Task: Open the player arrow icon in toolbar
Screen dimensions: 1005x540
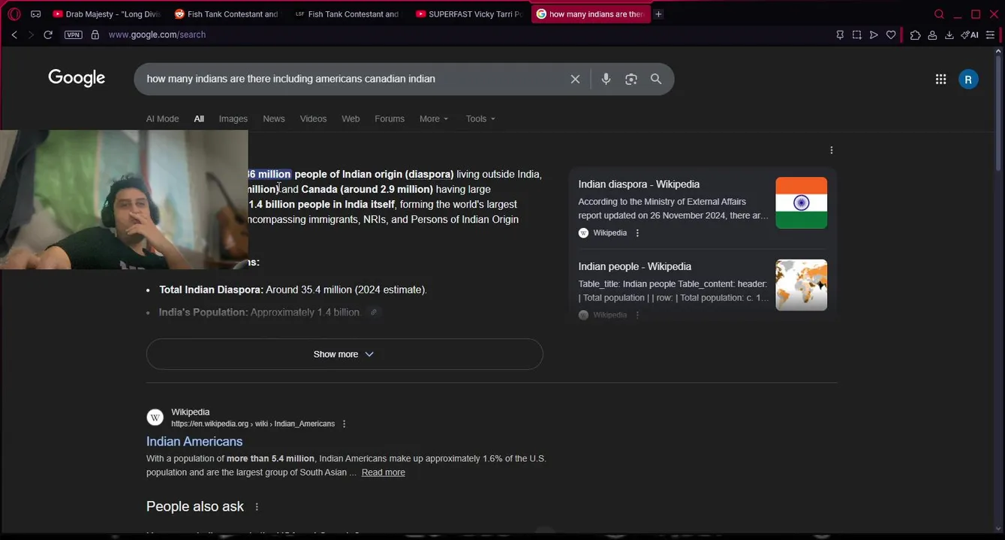Action: coord(874,34)
